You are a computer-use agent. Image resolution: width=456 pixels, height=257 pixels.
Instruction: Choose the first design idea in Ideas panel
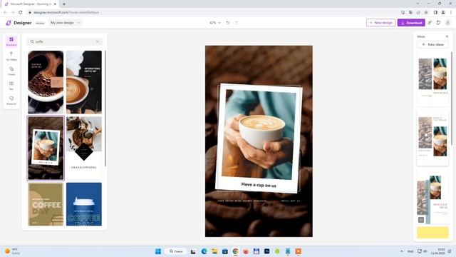click(x=432, y=78)
